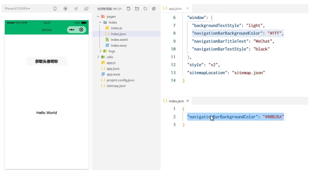Image resolution: width=314 pixels, height=170 pixels.
Task: Close the index.json editor tab
Action: click(188, 101)
